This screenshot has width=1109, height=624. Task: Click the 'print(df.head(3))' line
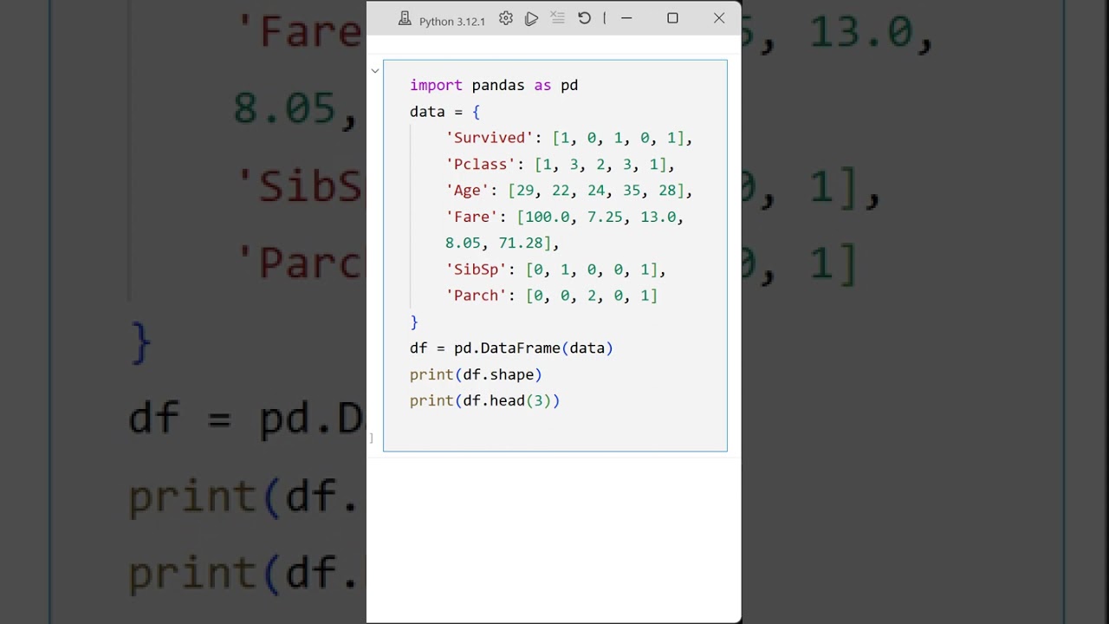click(485, 400)
